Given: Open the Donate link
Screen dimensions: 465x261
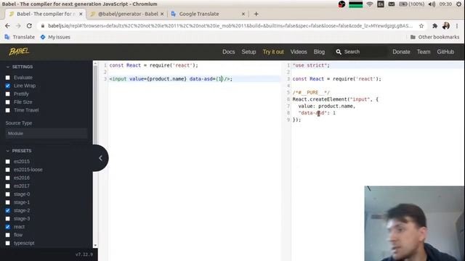Looking at the screenshot, I should (x=401, y=51).
